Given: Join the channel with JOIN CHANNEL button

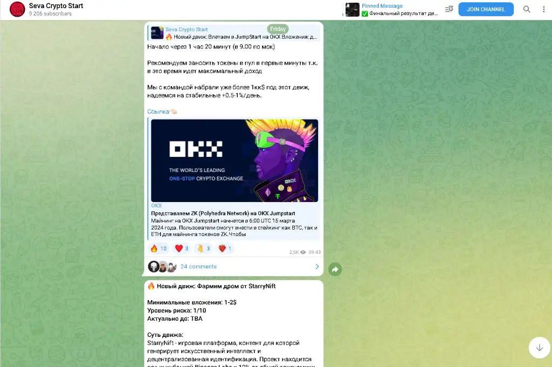Looking at the screenshot, I should pos(486,9).
